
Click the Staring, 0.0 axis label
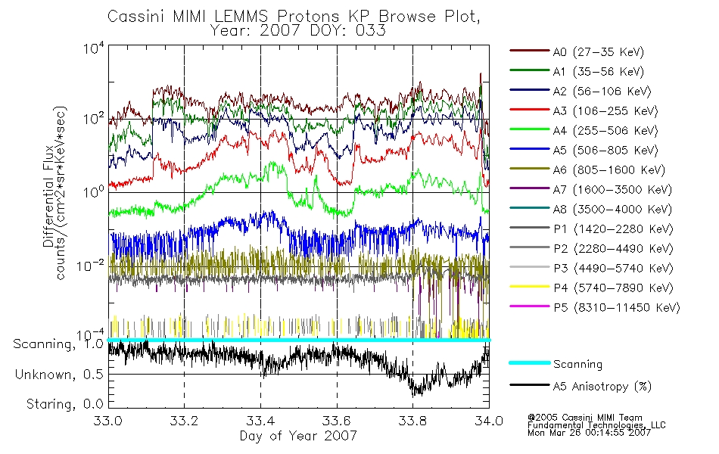point(65,404)
